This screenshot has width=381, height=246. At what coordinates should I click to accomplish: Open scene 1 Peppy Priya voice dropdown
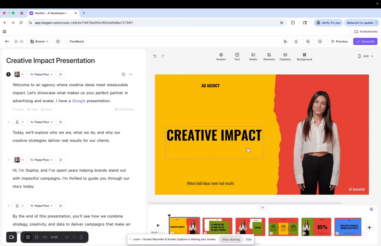point(41,74)
